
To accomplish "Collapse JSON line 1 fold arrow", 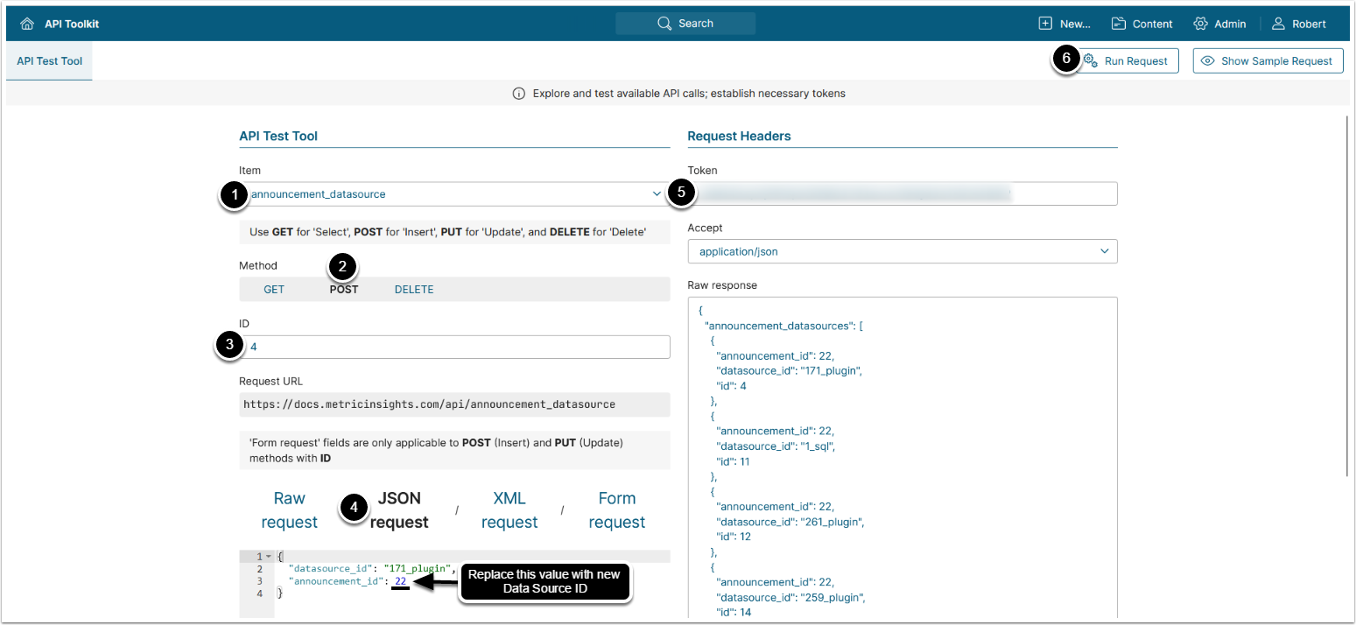I will click(x=269, y=557).
